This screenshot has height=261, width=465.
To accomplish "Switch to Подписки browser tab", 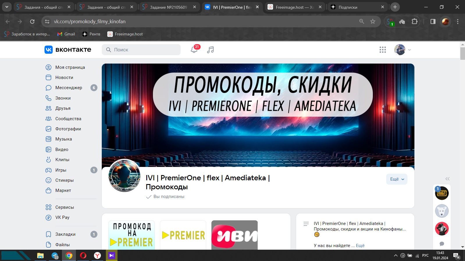I will [358, 7].
